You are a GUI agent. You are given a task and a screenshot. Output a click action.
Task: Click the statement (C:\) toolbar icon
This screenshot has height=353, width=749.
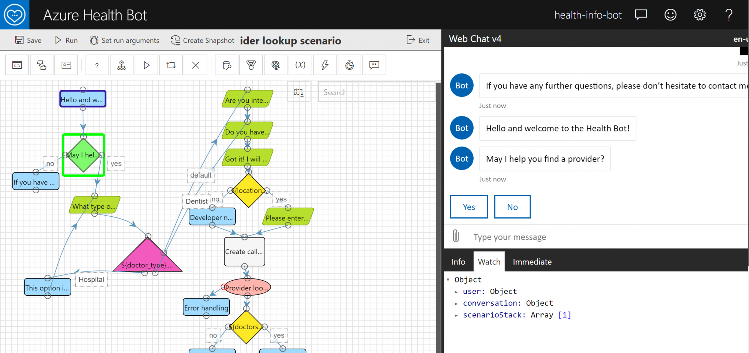coord(17,65)
